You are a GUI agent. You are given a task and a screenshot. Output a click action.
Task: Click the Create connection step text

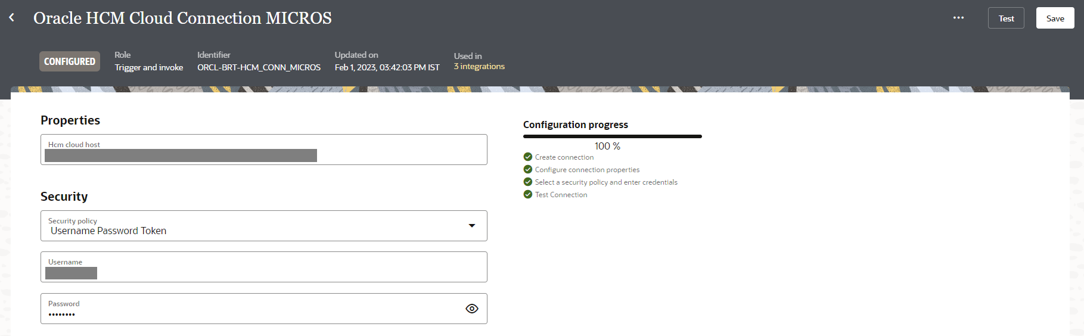click(x=564, y=157)
